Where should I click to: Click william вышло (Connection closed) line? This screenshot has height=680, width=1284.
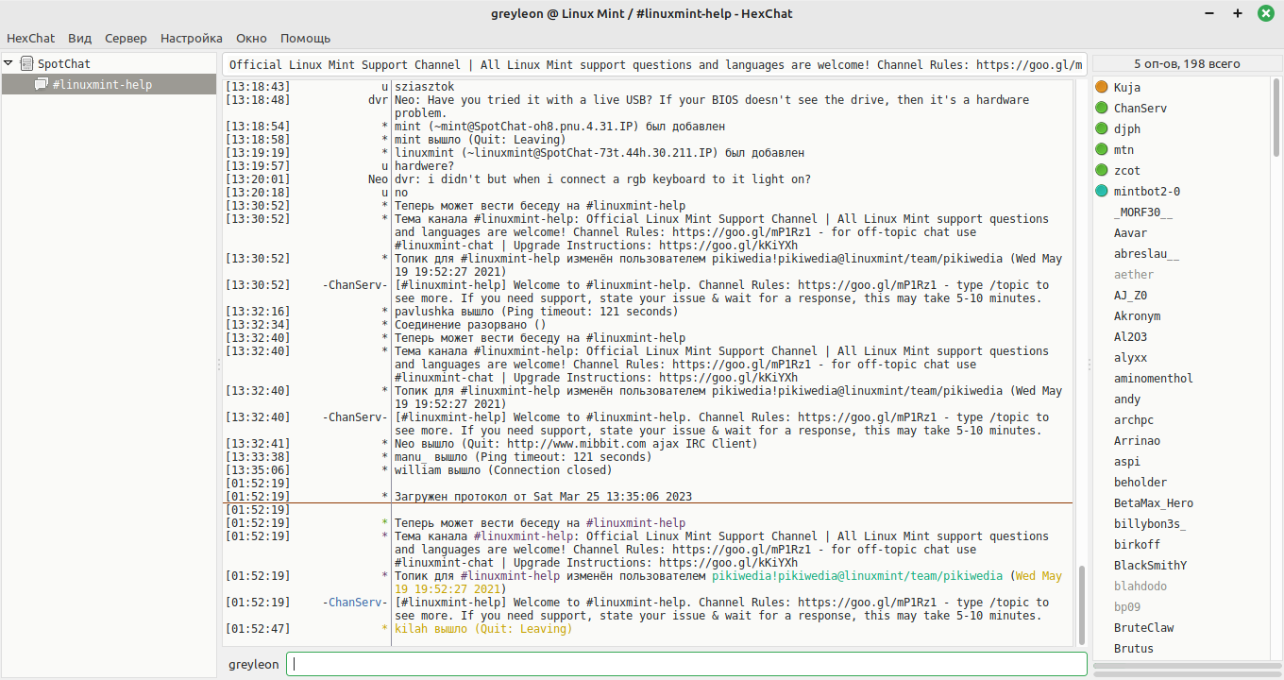click(x=503, y=469)
